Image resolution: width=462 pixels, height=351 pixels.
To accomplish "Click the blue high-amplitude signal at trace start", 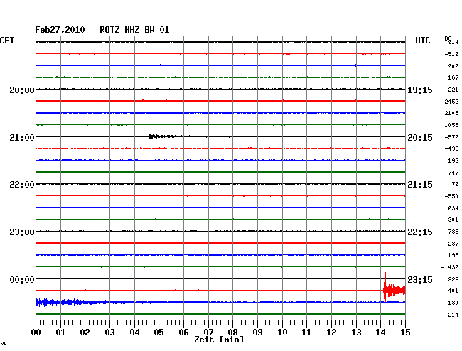I will tap(70, 302).
